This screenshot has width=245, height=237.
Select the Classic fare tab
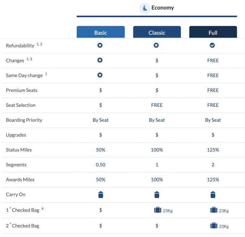[x=157, y=32]
